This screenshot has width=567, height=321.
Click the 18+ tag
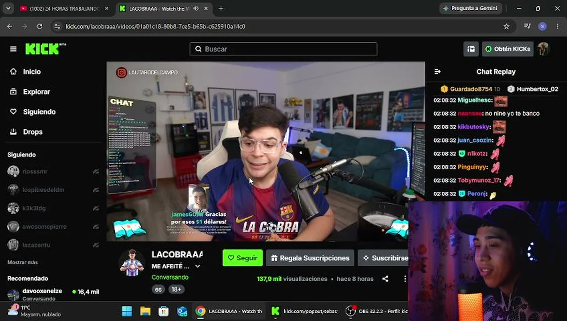click(177, 289)
